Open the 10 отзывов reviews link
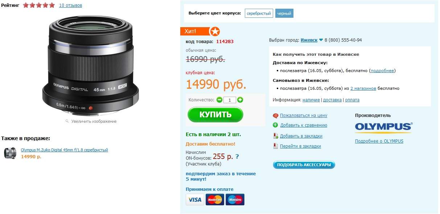This screenshot has width=440, height=214. tap(70, 5)
